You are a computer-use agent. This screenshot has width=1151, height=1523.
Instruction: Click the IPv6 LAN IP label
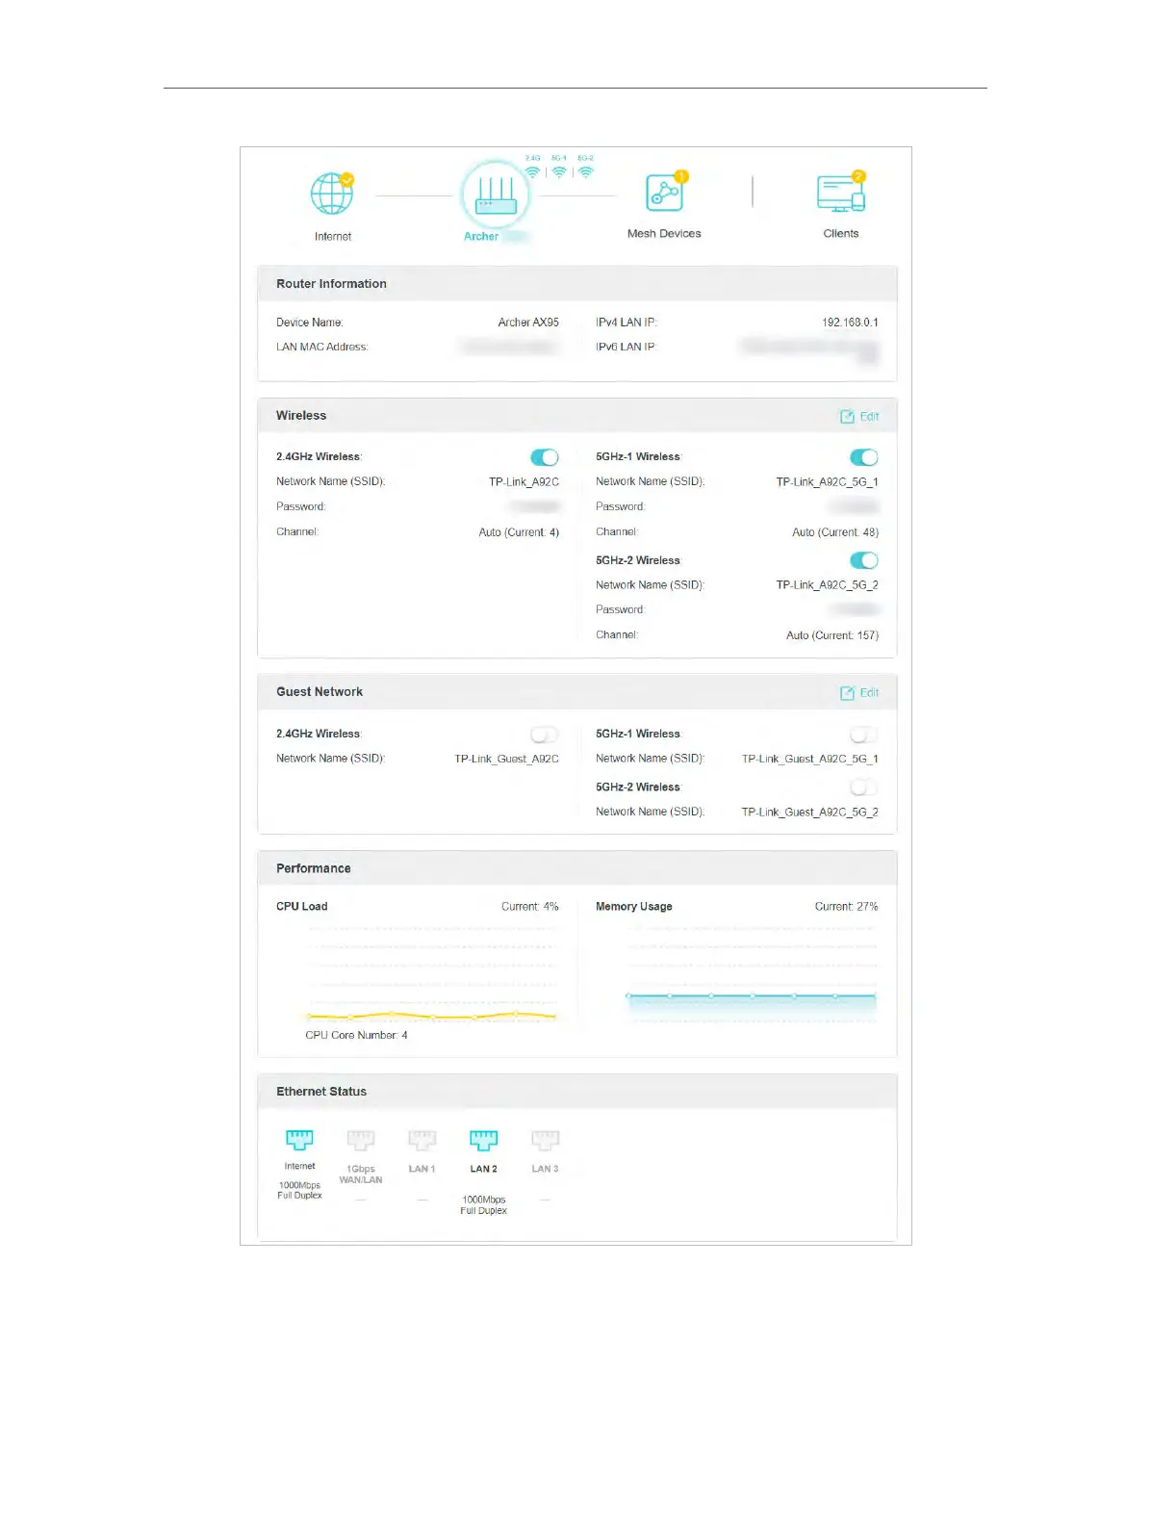pyautogui.click(x=626, y=348)
